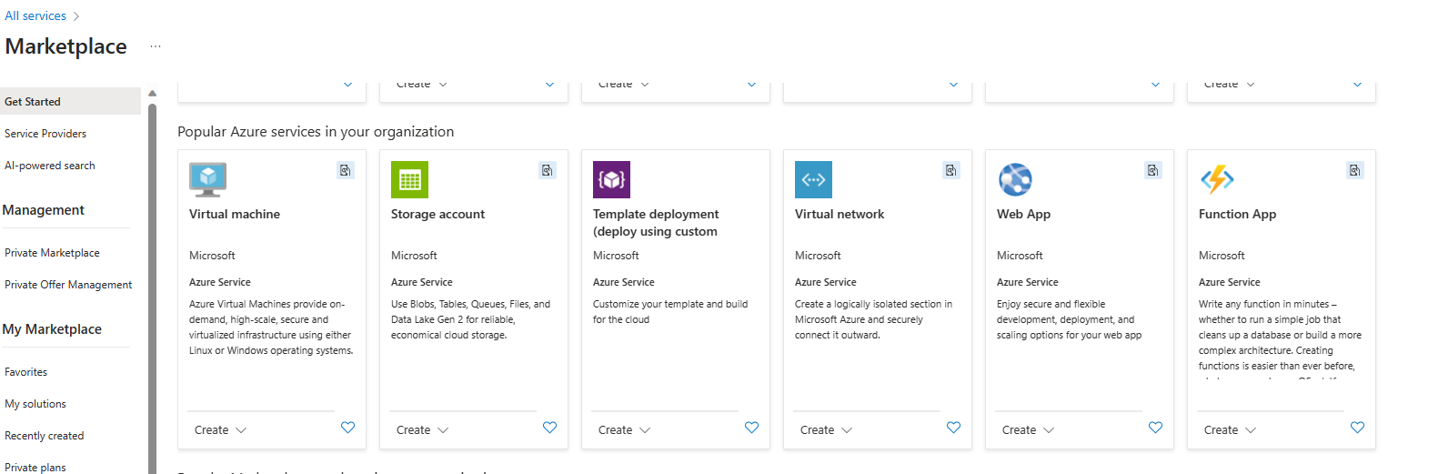The image size is (1438, 474).
Task: Click the Function App lightning icon
Action: 1217,179
